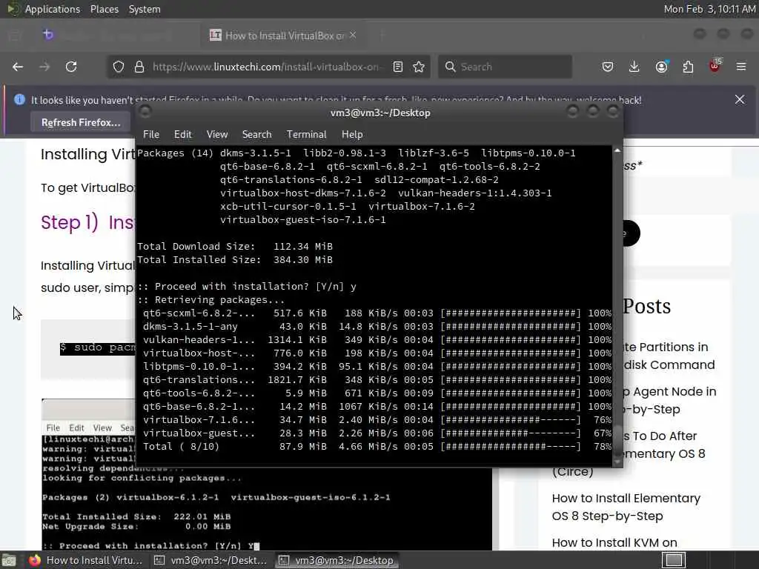
Task: Click the clock showing Mon Feb 3, 10:11 AM
Action: 709,9
